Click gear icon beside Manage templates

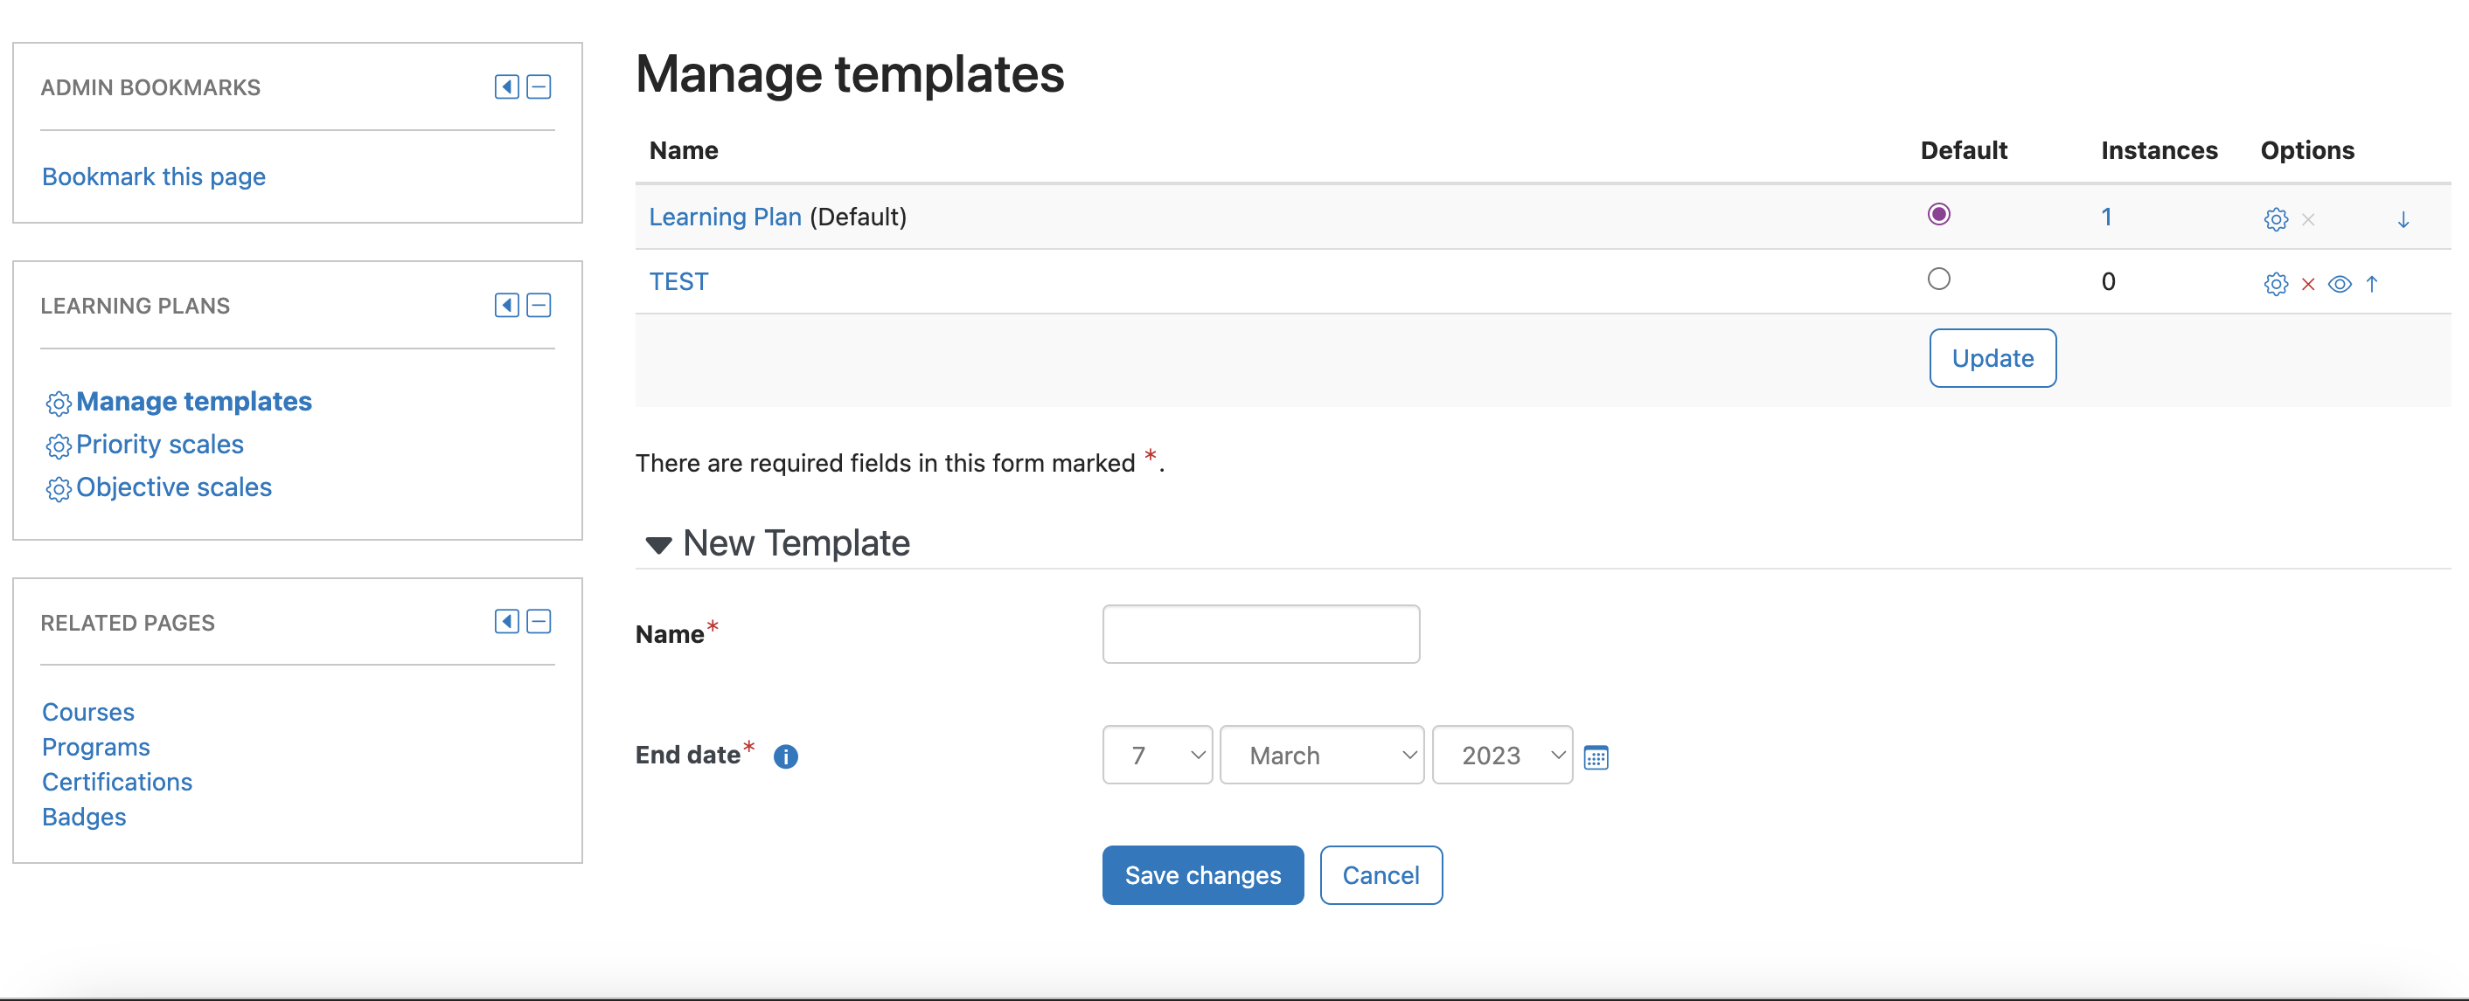click(59, 404)
